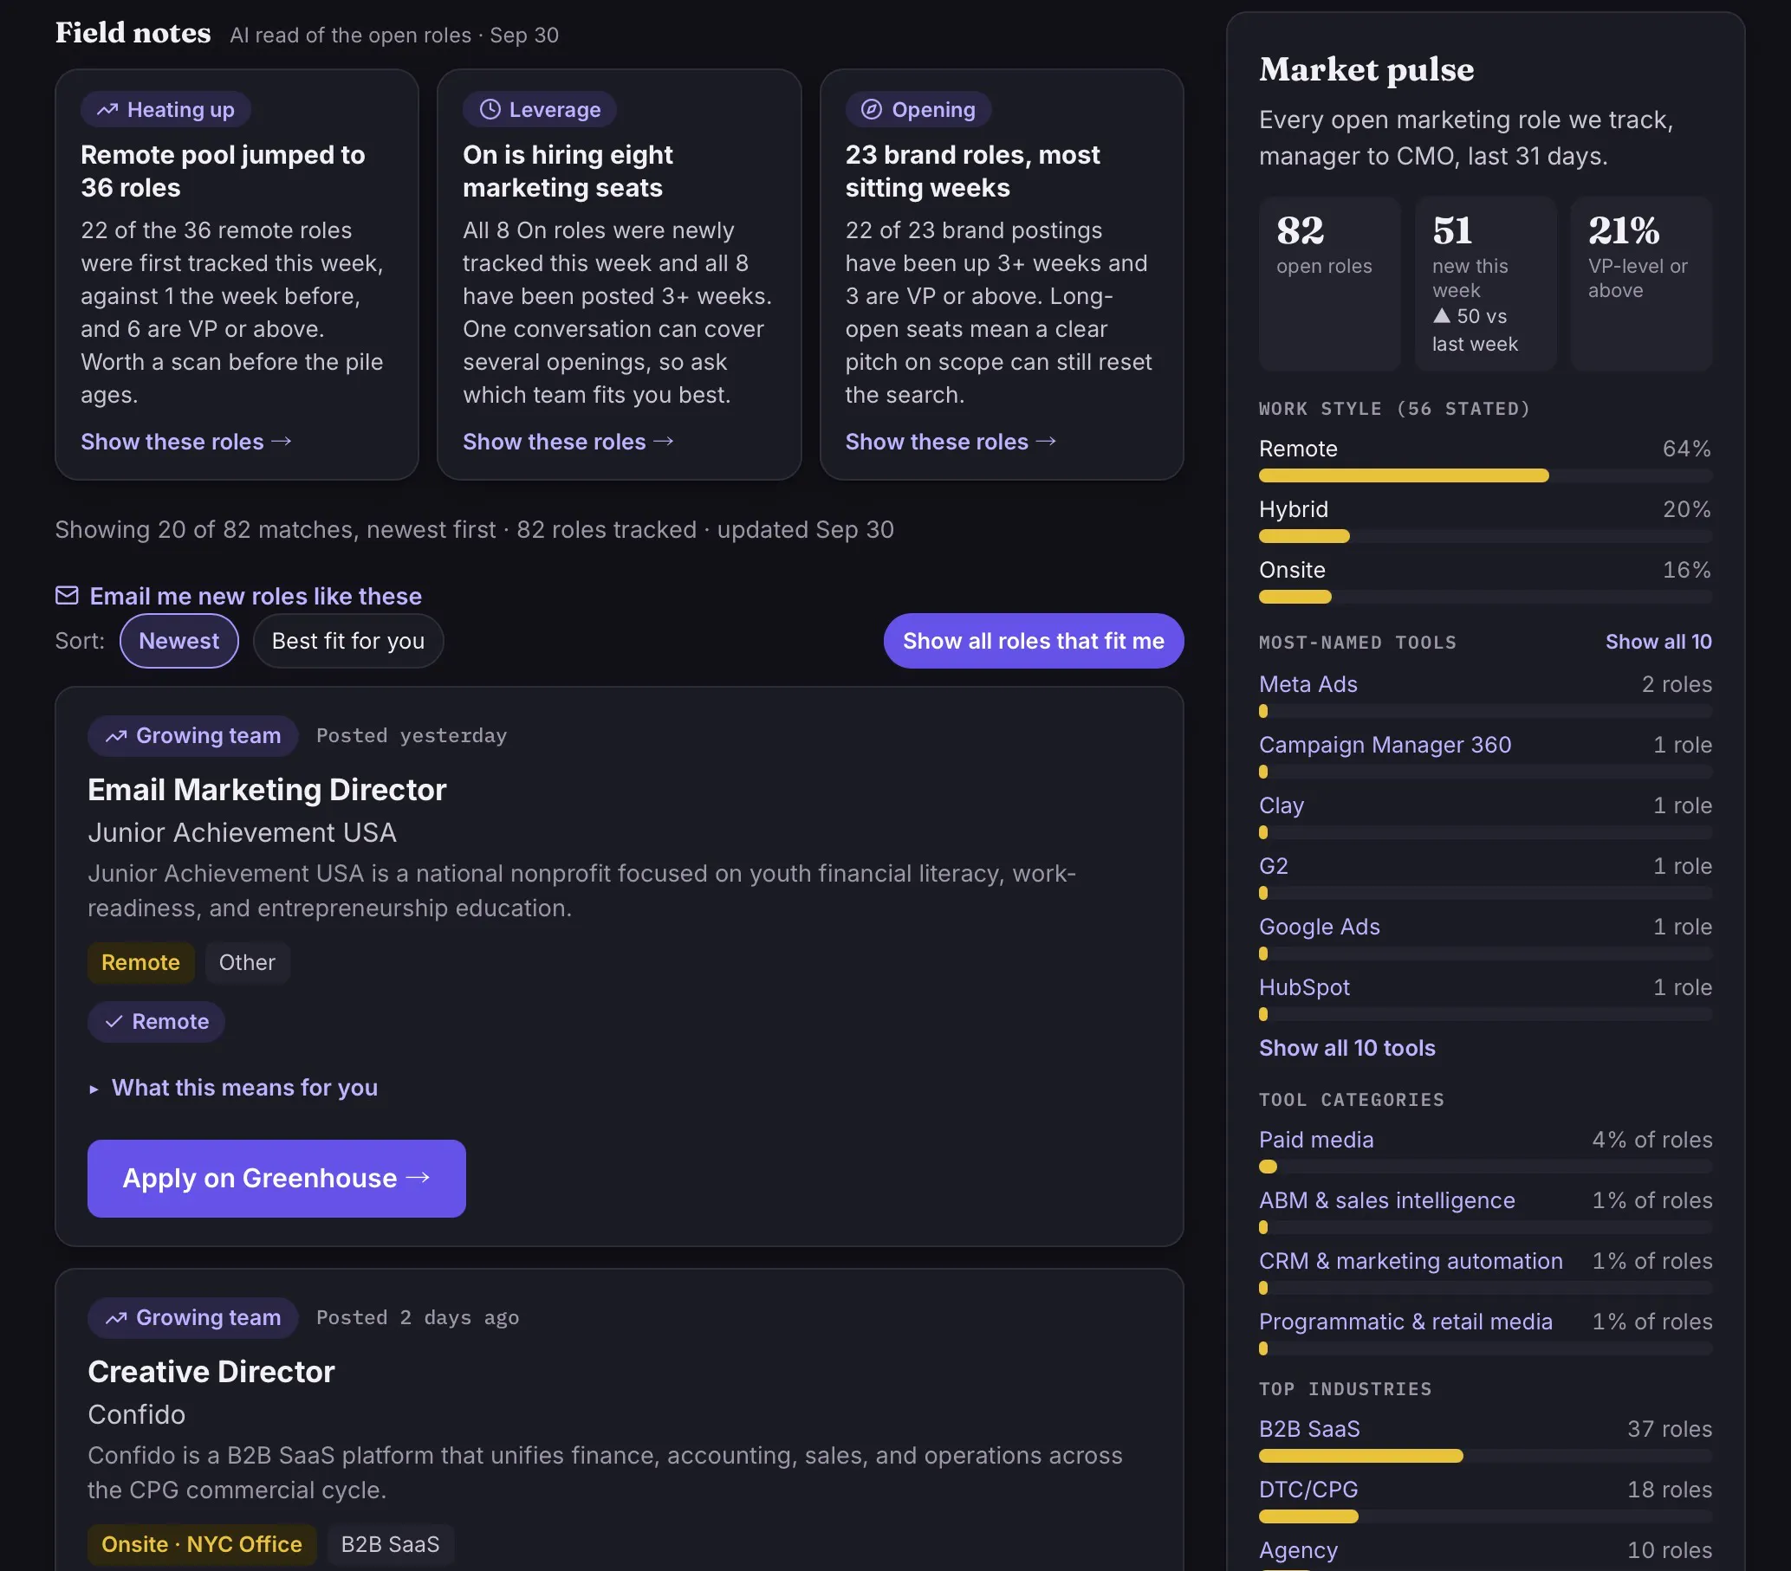Image resolution: width=1791 pixels, height=1571 pixels.
Task: Open Show these roles for remote pool
Action: click(x=185, y=442)
